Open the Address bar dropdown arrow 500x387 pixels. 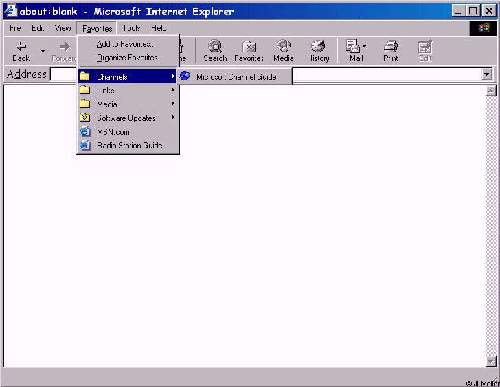pyautogui.click(x=486, y=75)
